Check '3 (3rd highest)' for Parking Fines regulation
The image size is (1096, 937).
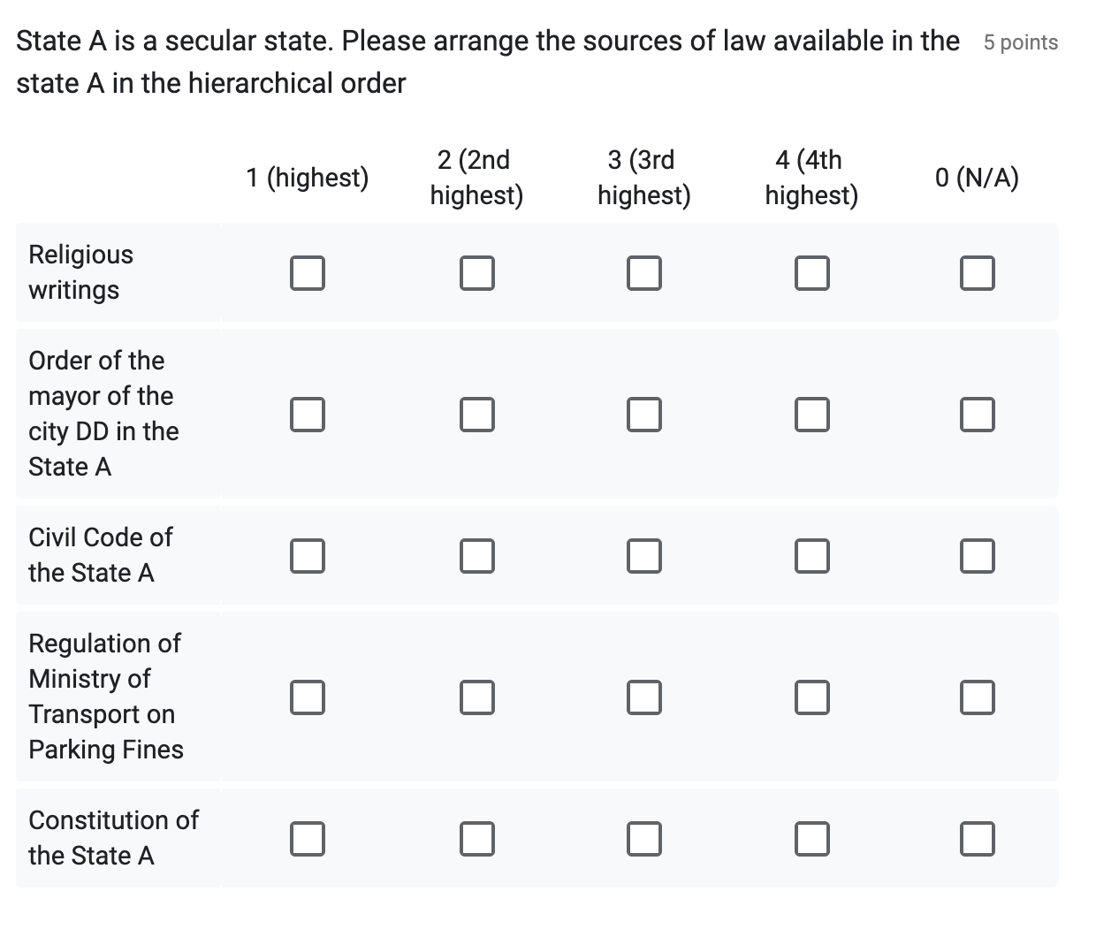coord(643,697)
